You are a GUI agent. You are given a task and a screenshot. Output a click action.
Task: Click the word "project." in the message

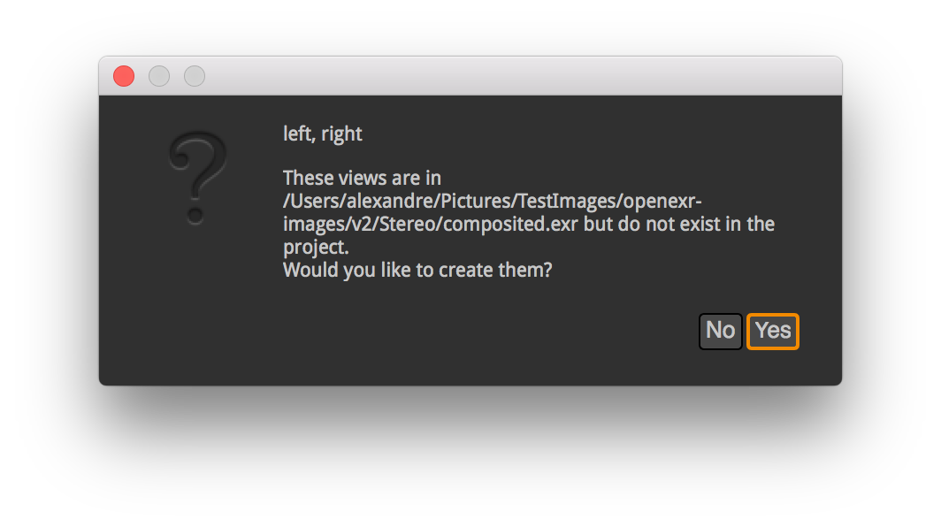316,248
